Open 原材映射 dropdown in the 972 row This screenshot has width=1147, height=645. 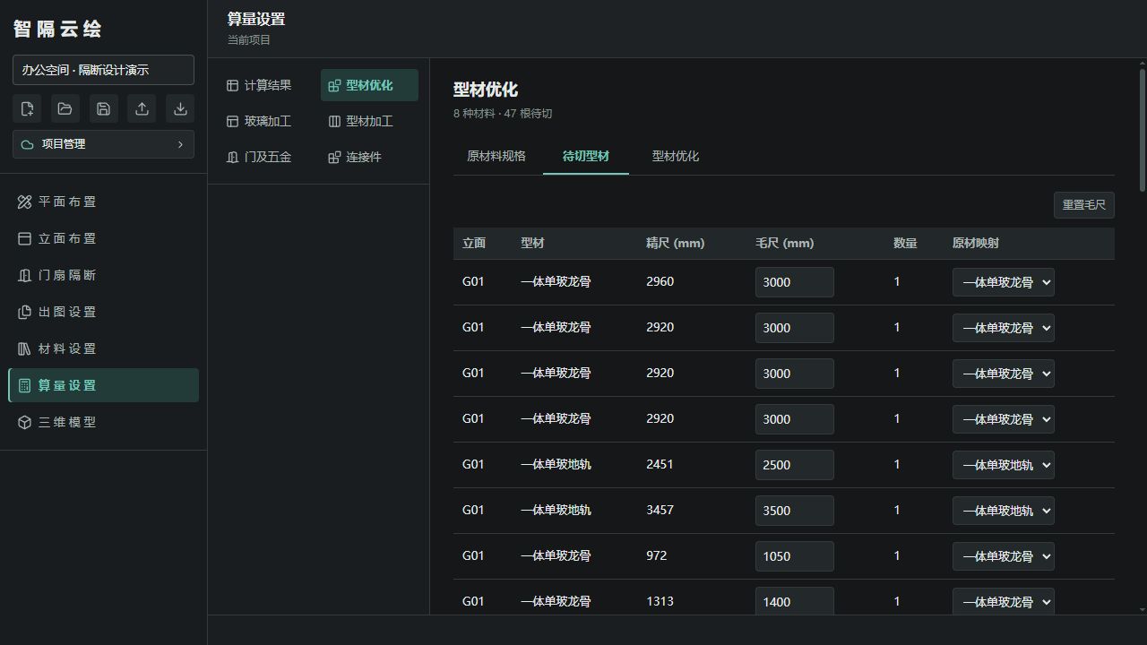click(1003, 556)
